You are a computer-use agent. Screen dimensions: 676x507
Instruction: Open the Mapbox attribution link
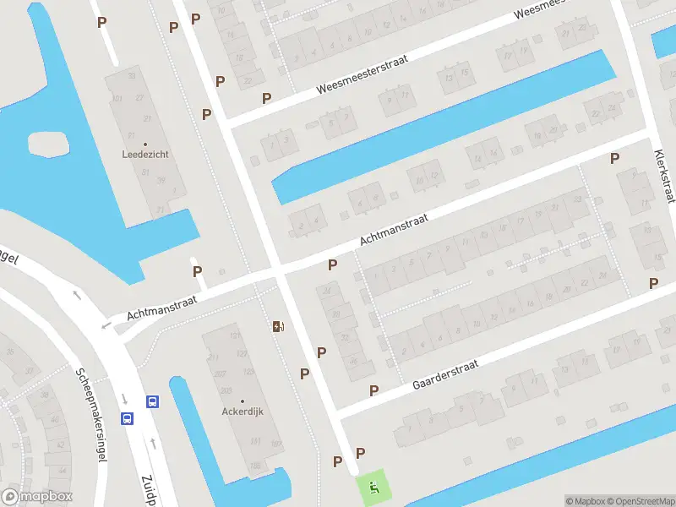pos(586,501)
